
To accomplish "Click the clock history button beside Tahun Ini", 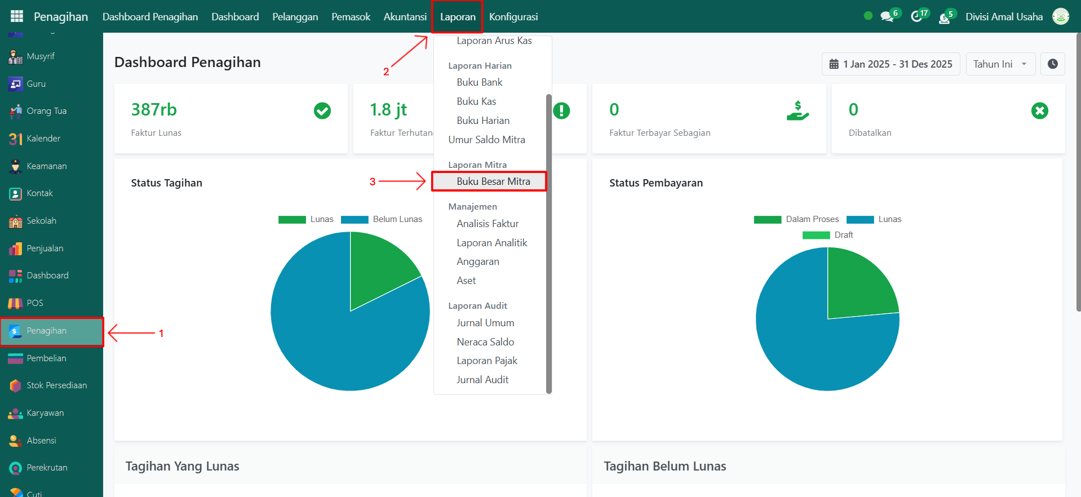I will tap(1052, 64).
